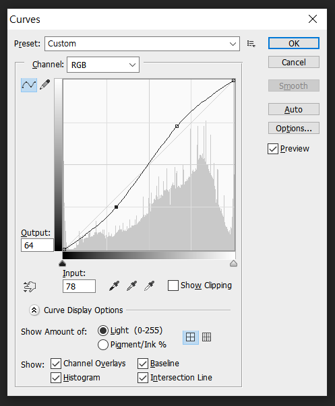The image size is (335, 406).
Task: Select the bottom-left endpoint of the curve
Action: [64, 249]
